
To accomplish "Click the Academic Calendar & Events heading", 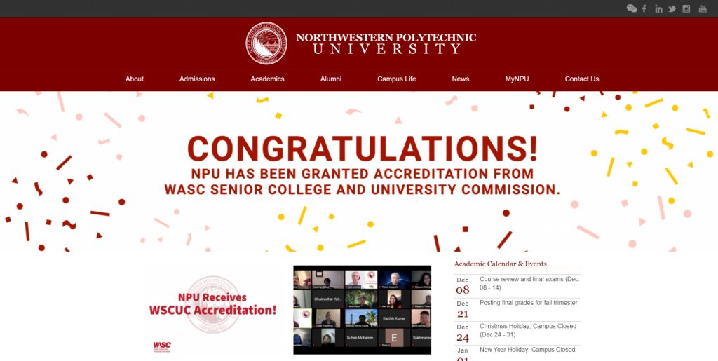I will point(501,264).
